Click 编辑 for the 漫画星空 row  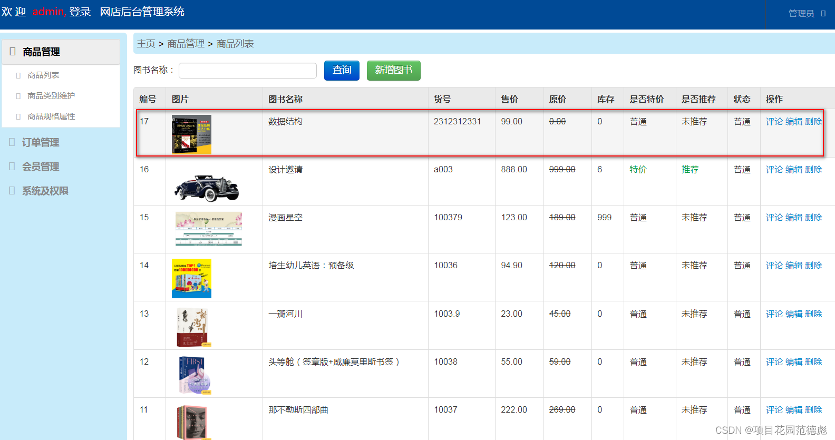point(794,218)
